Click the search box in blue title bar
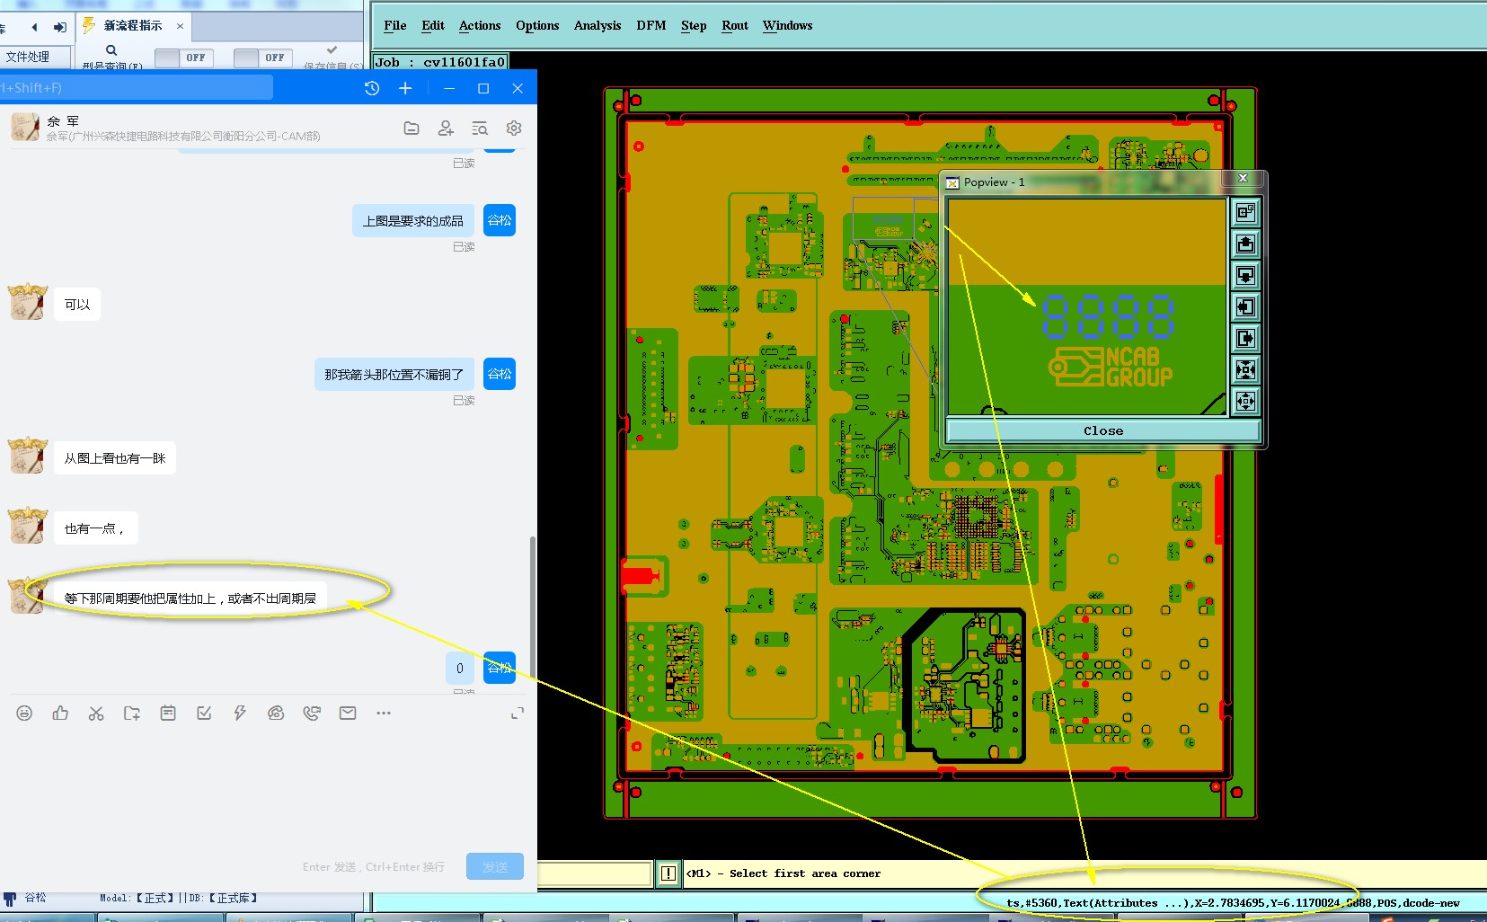 click(137, 88)
